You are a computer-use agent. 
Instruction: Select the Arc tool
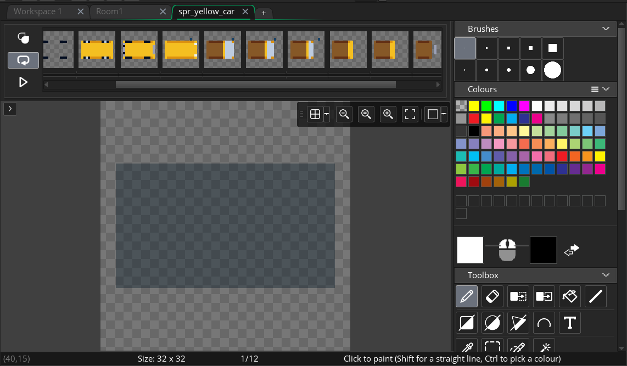click(544, 323)
